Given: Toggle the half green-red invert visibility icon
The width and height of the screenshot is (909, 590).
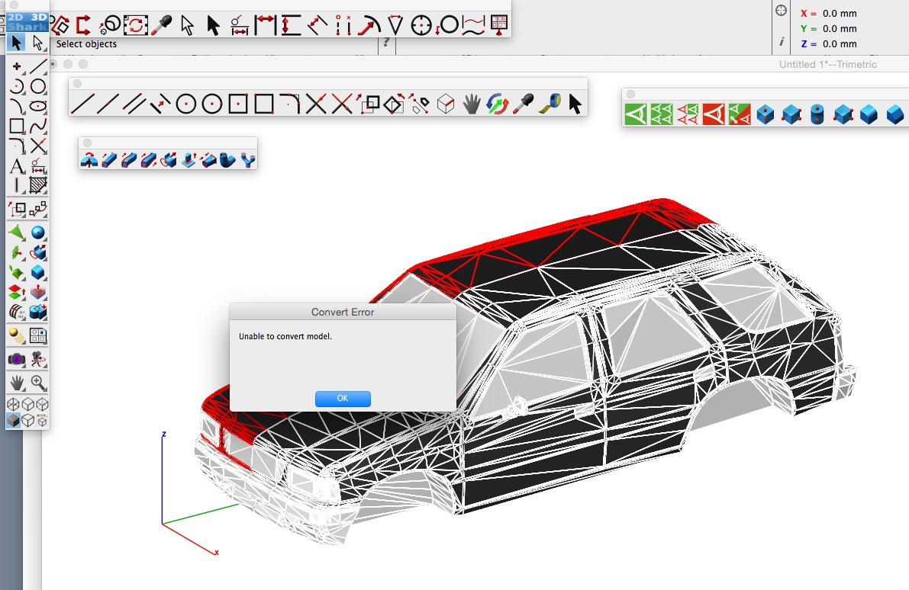Looking at the screenshot, I should coord(740,114).
